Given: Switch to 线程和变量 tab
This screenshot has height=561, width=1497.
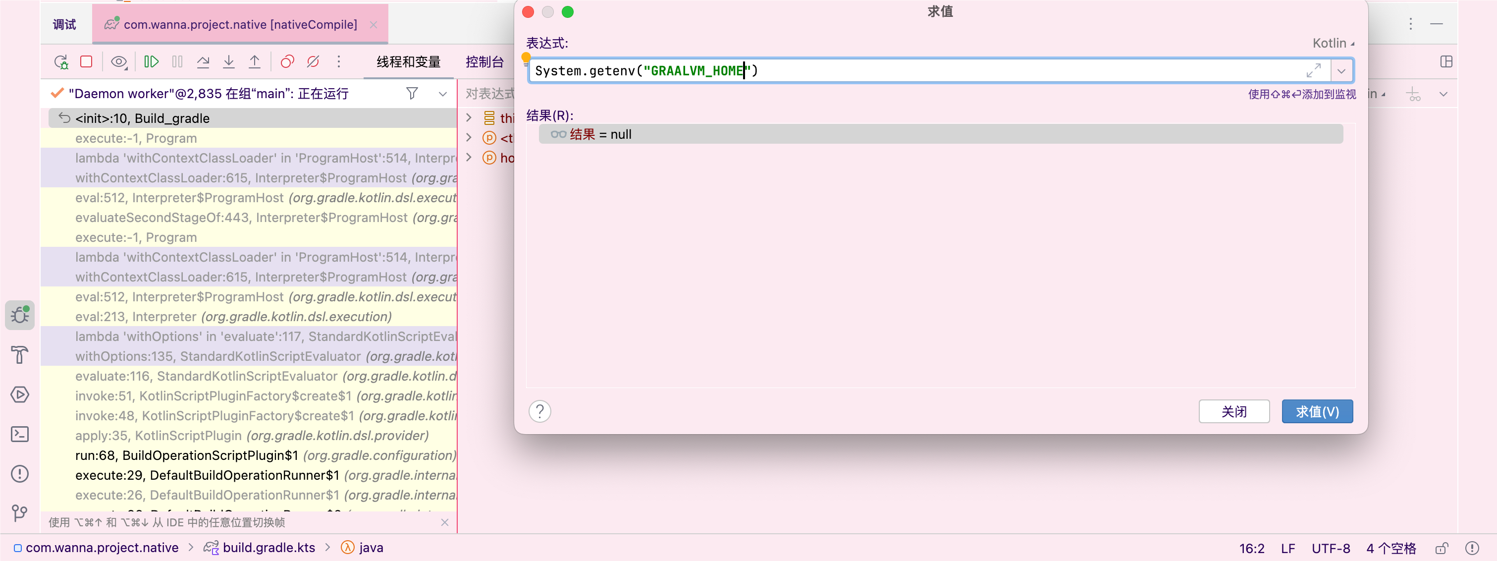Looking at the screenshot, I should click(409, 61).
